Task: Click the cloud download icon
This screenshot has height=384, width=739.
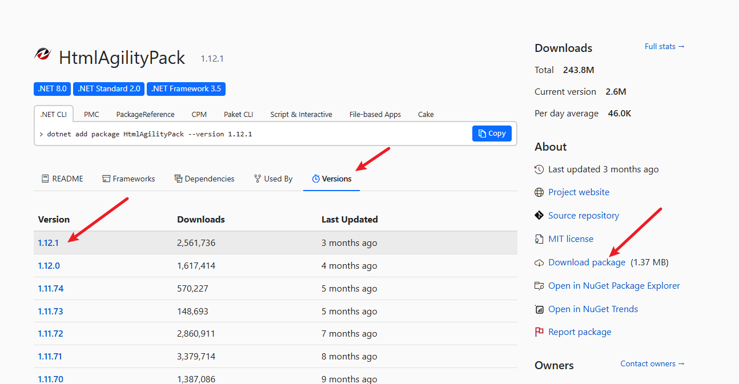Action: coord(539,262)
